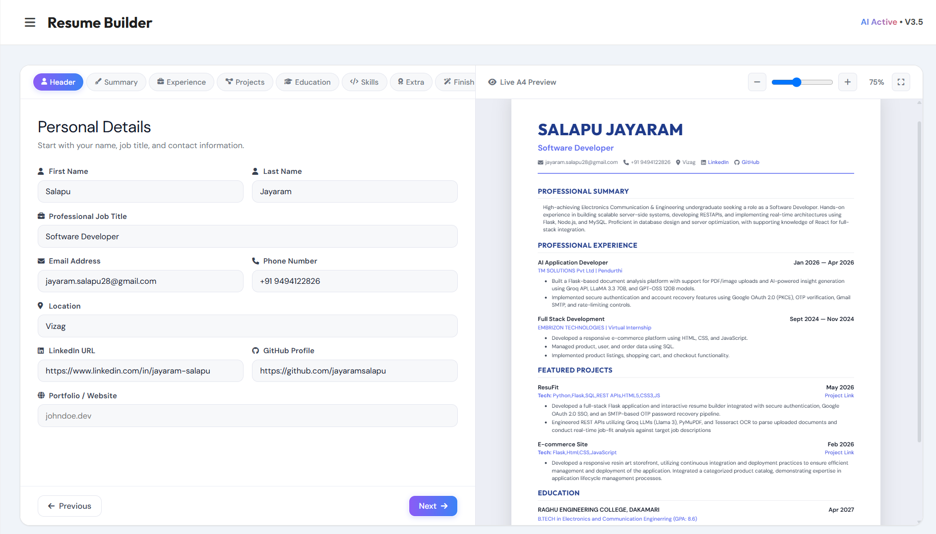Image resolution: width=936 pixels, height=534 pixels.
Task: Click TM SOLUTIONS Pvt Ltd | Pendurthi text
Action: click(x=580, y=271)
